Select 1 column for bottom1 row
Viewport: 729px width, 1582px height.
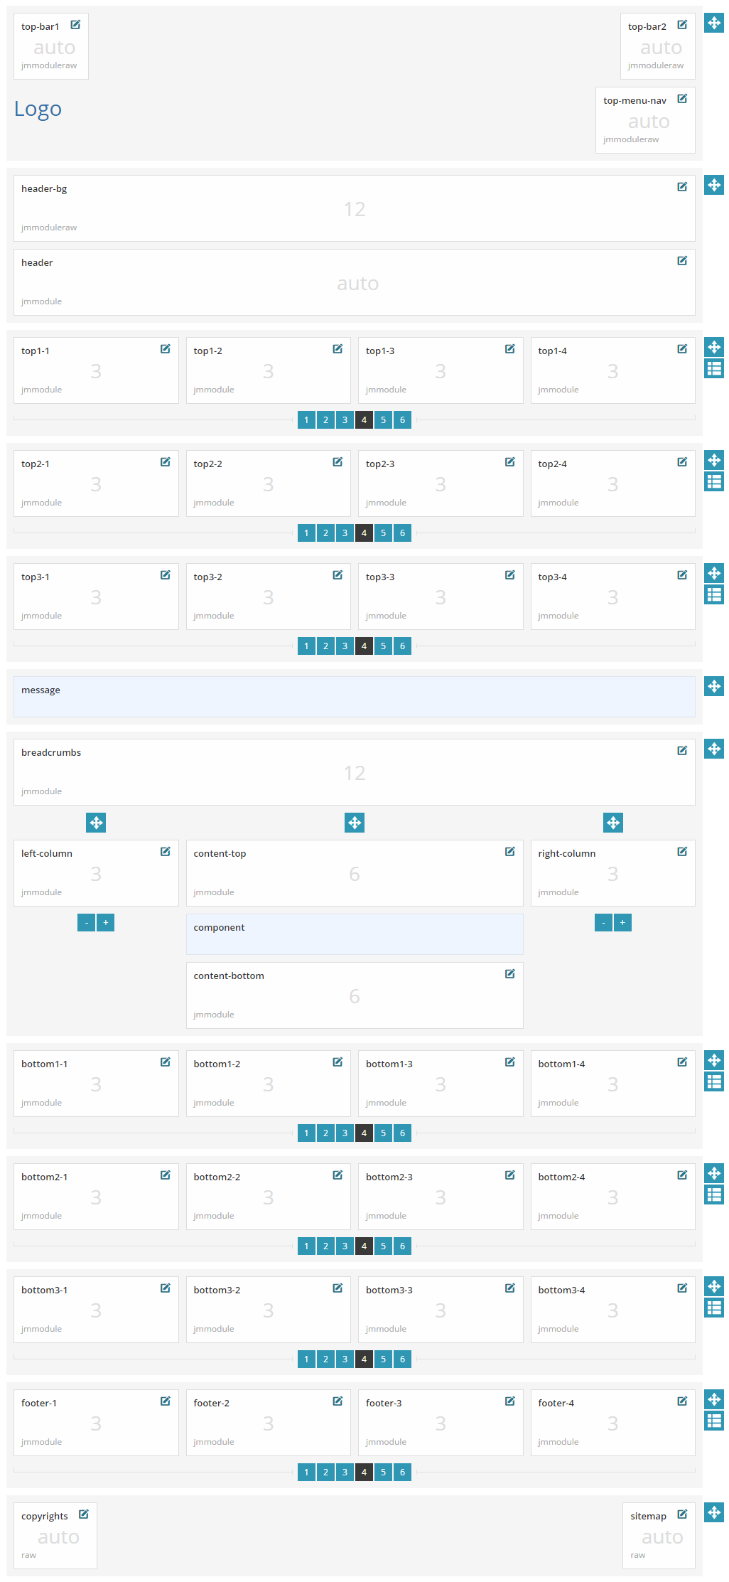coord(306,1133)
